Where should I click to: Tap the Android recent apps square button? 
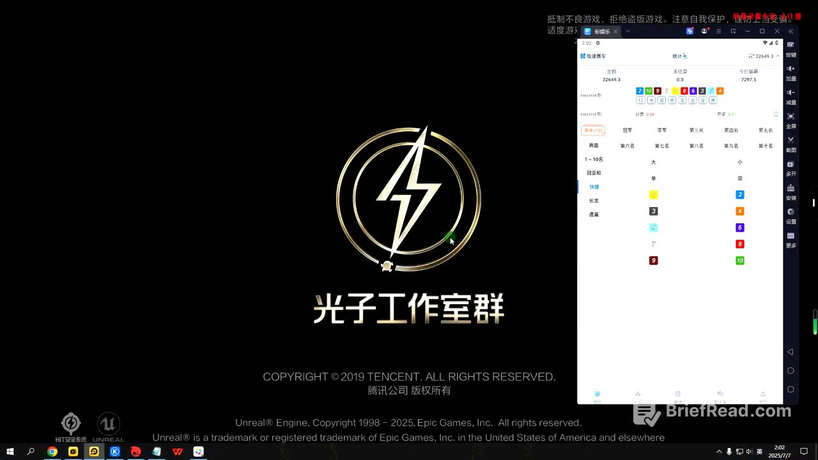[x=791, y=389]
